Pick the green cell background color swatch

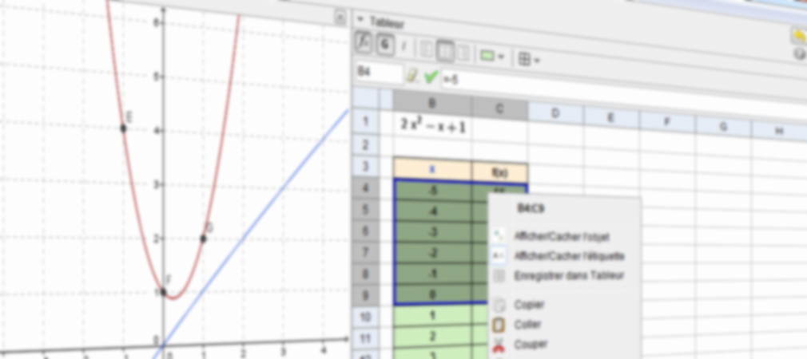coord(487,56)
